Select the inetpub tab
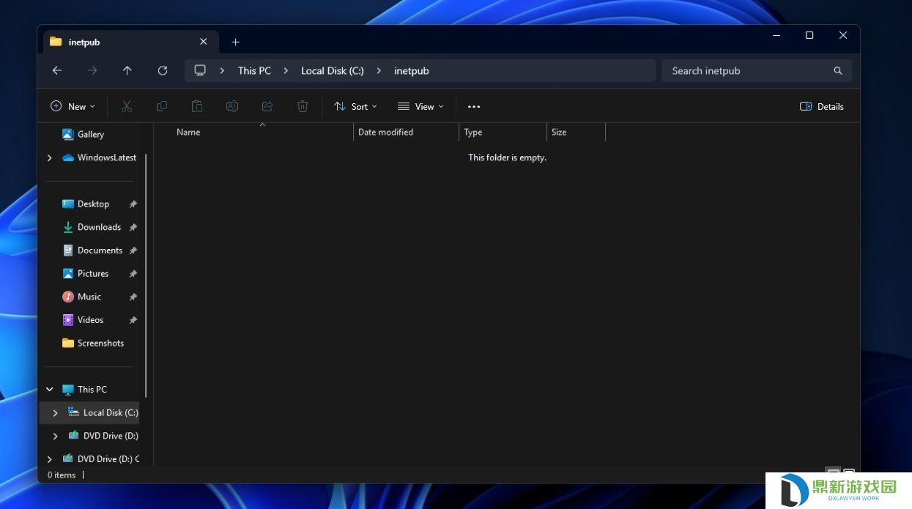 click(130, 42)
